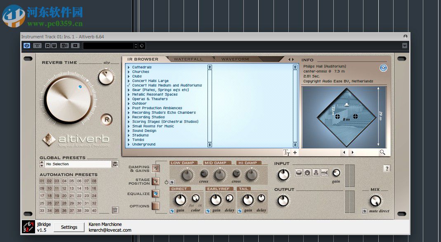441x242 pixels.
Task: Toggle the DIRECT section on/off switch
Action: (172, 211)
